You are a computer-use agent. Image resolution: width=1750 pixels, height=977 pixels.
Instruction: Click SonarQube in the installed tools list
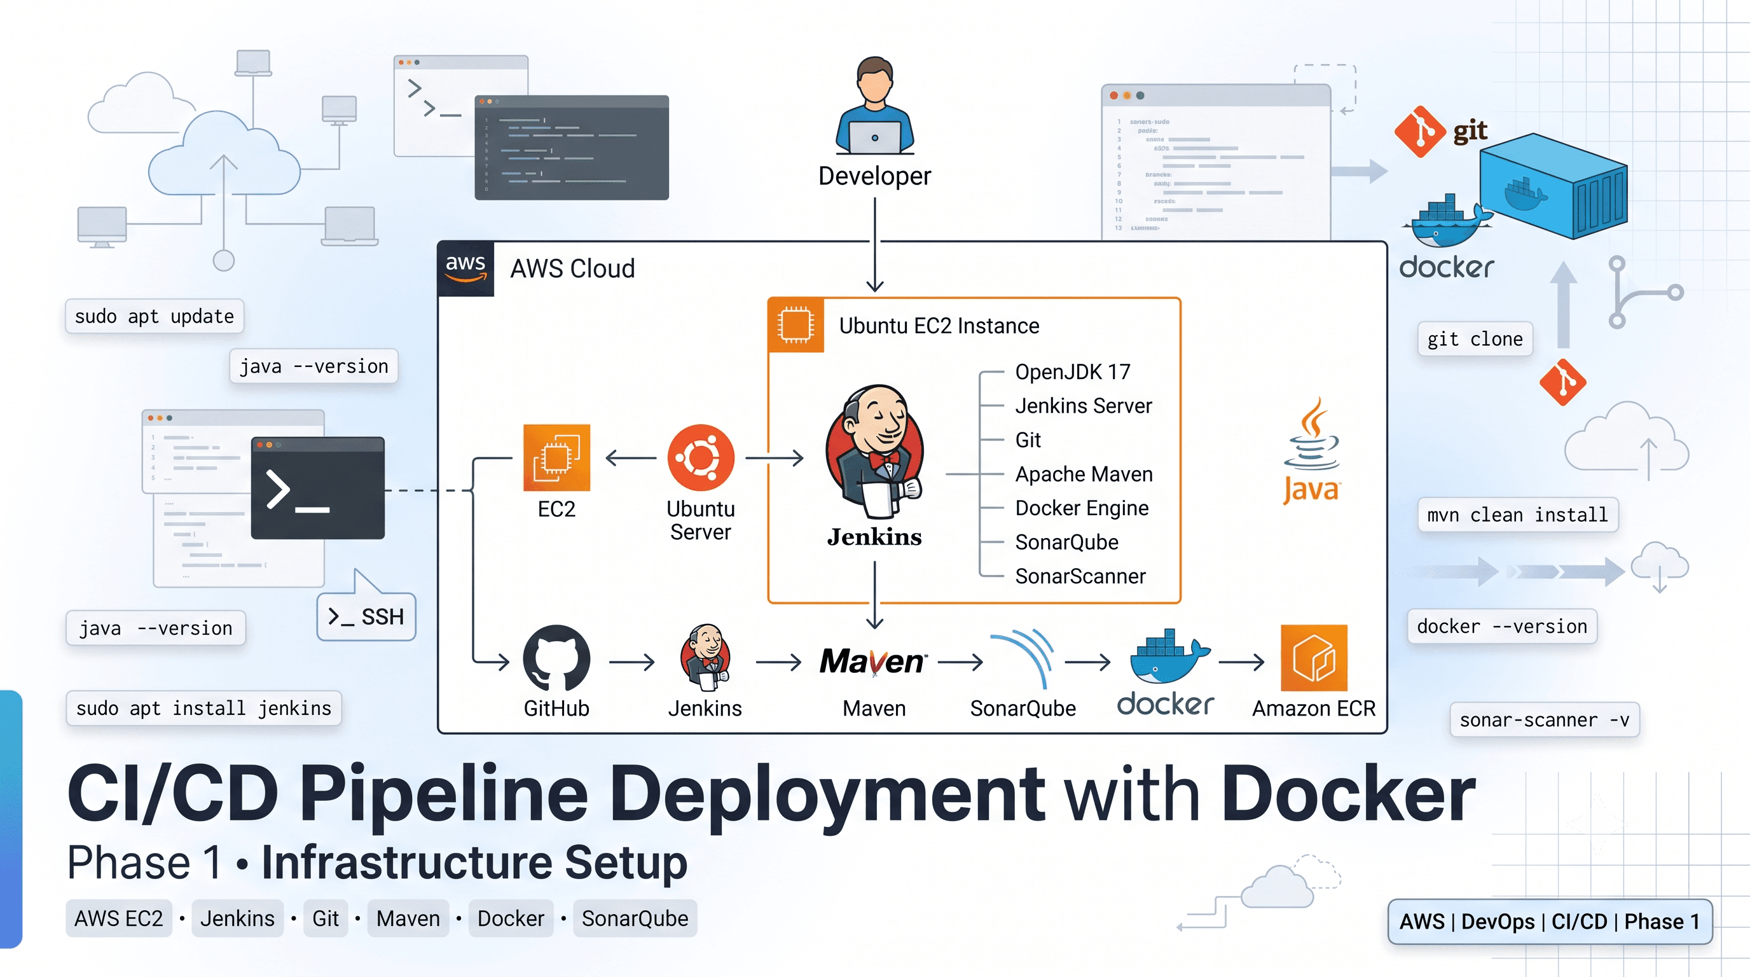pos(1066,541)
